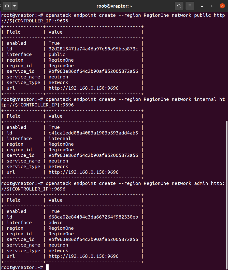Viewport: 228px width, 270px height.
Task: Maximize the terminal window
Action: click(x=212, y=6)
